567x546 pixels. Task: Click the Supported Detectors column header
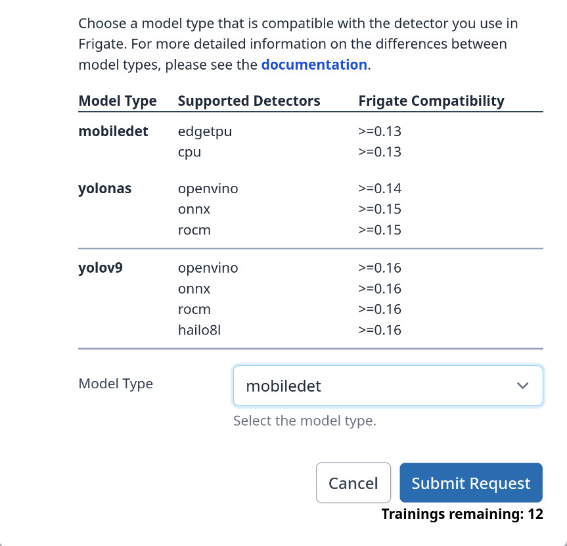tap(249, 101)
